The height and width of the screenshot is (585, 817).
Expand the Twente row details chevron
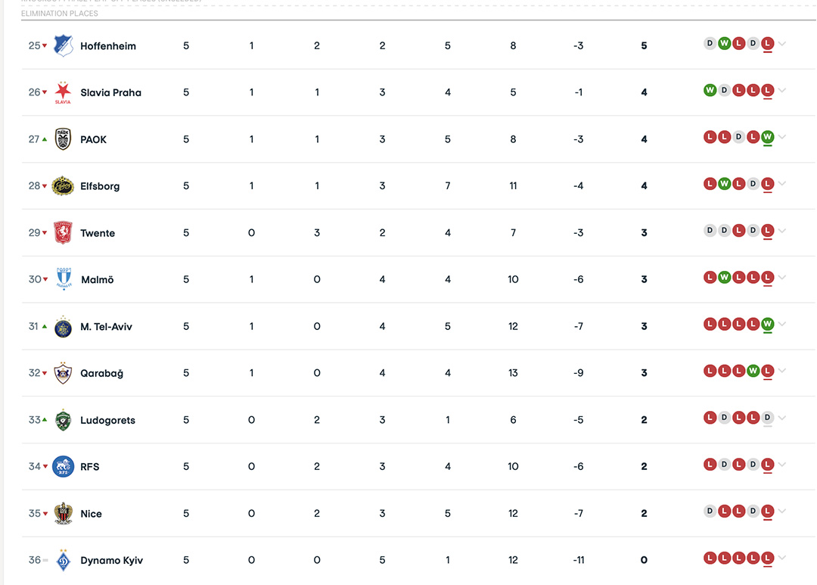click(x=781, y=231)
